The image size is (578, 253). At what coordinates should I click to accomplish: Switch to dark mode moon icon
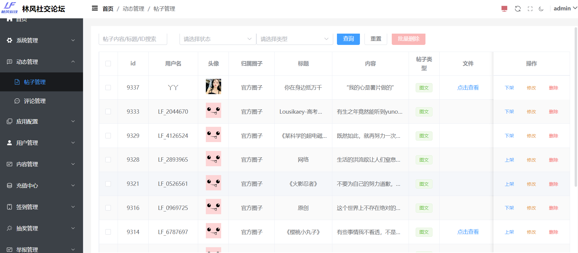(541, 9)
